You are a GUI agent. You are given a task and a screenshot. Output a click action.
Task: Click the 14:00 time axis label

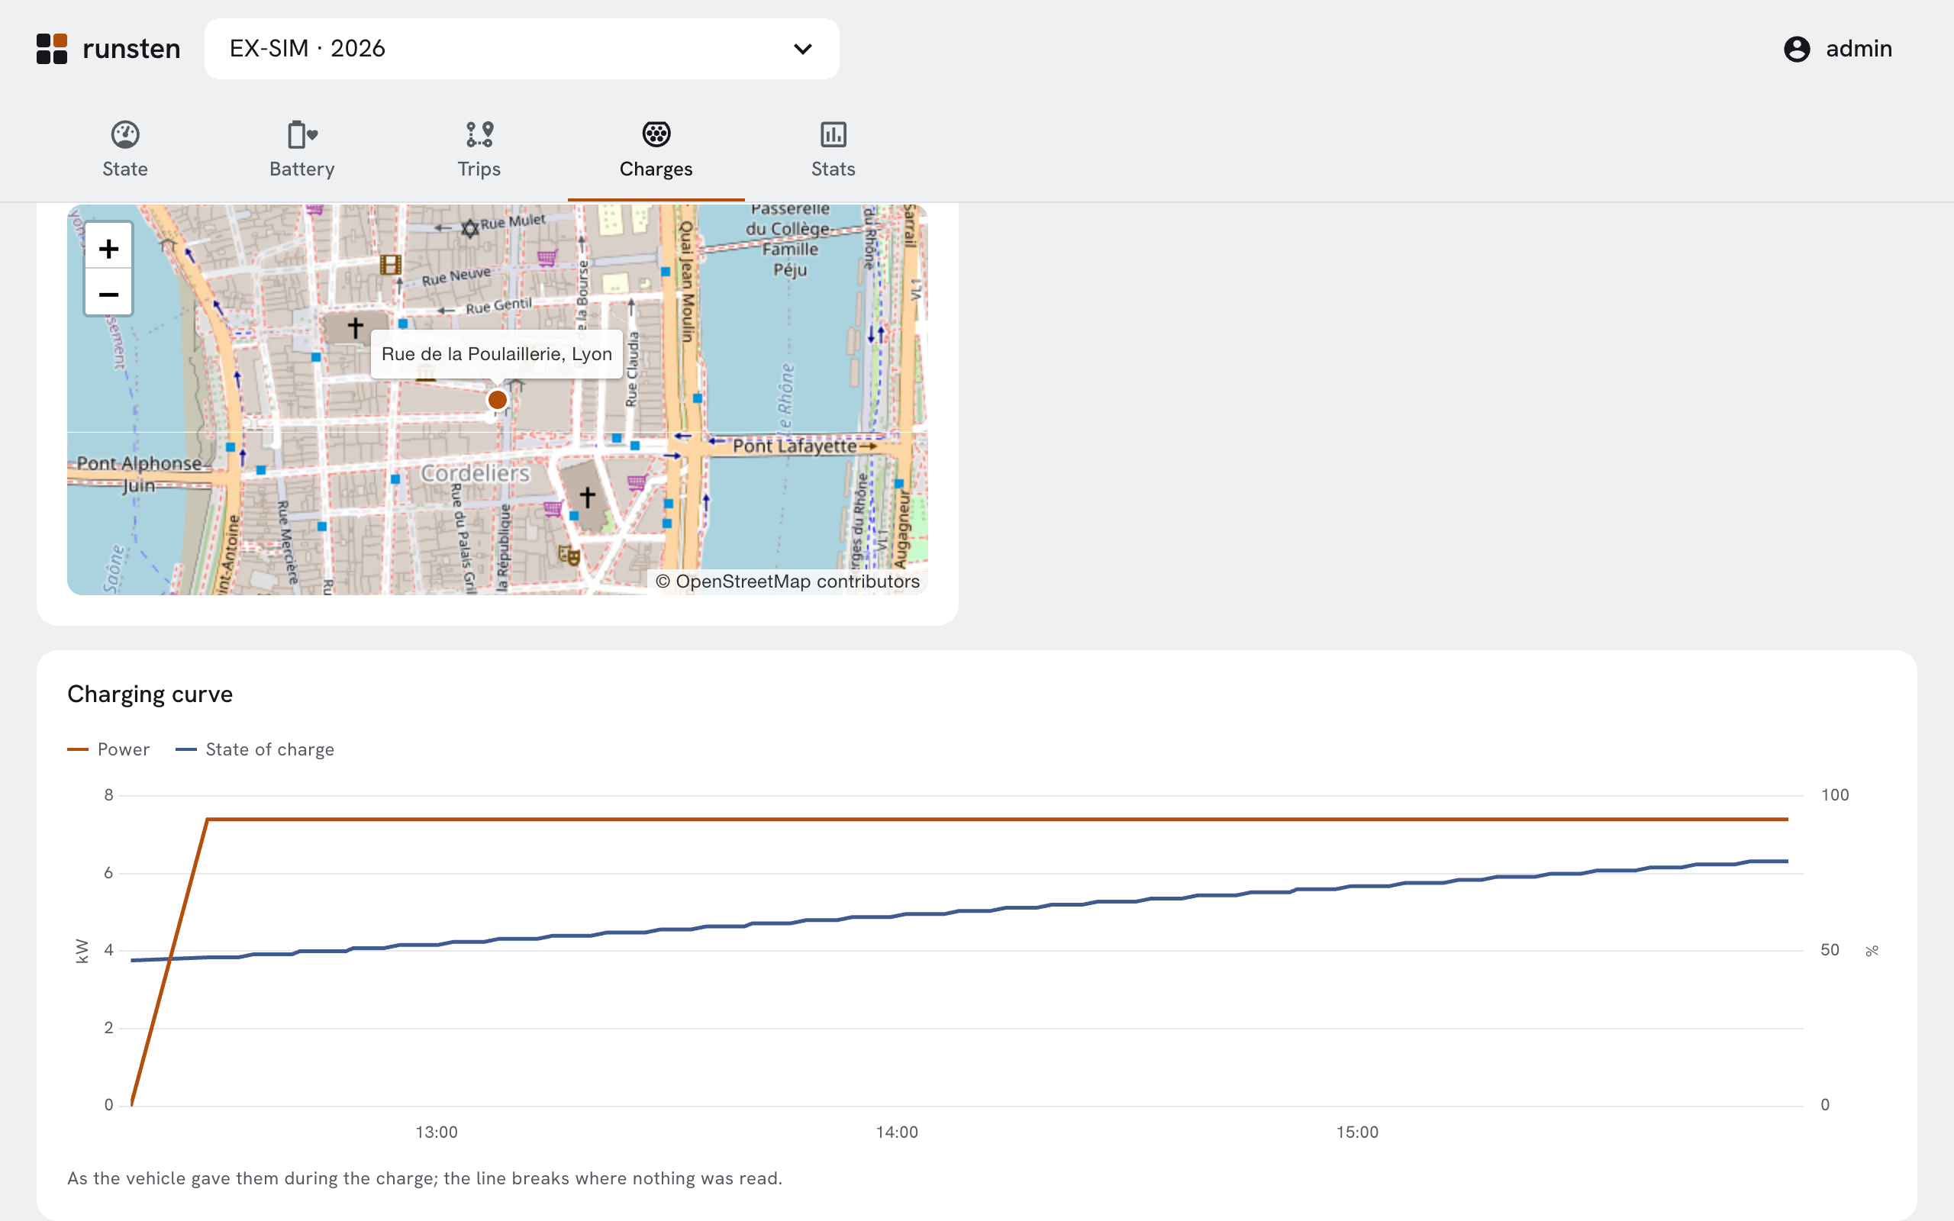pyautogui.click(x=897, y=1132)
